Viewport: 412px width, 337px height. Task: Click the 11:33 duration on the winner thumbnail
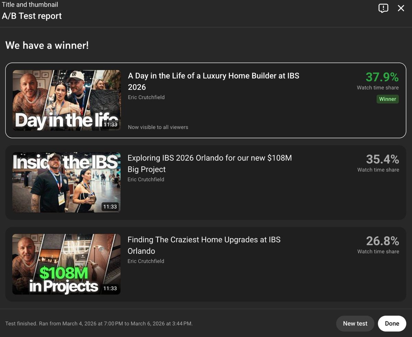click(x=110, y=125)
